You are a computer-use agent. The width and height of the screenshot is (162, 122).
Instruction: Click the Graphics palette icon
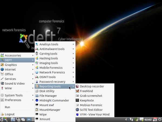2,65
